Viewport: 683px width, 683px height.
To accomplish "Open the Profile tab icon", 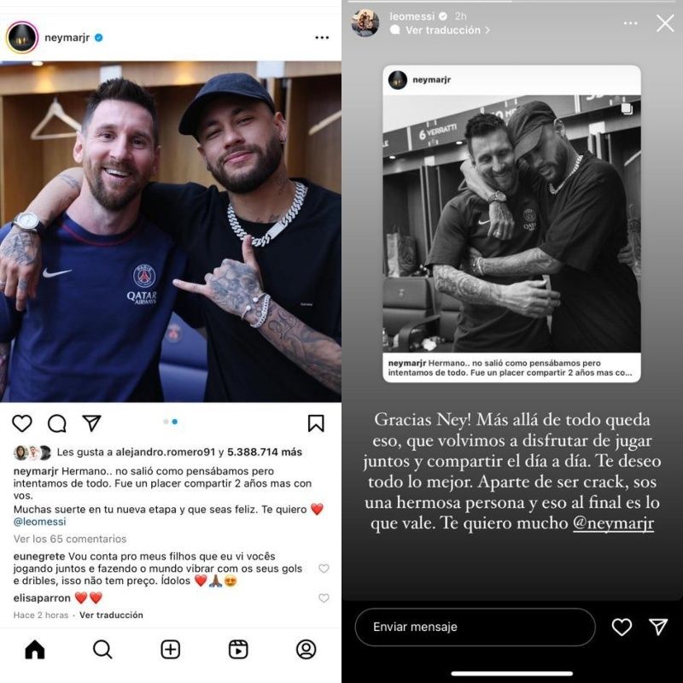I will point(306,650).
